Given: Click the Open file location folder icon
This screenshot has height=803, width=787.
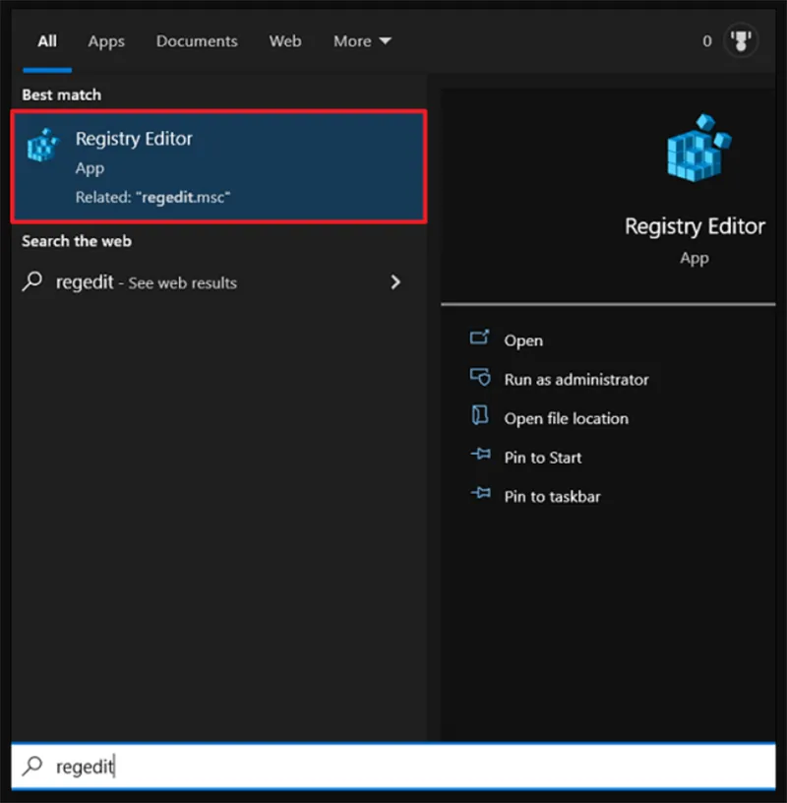Looking at the screenshot, I should tap(480, 415).
